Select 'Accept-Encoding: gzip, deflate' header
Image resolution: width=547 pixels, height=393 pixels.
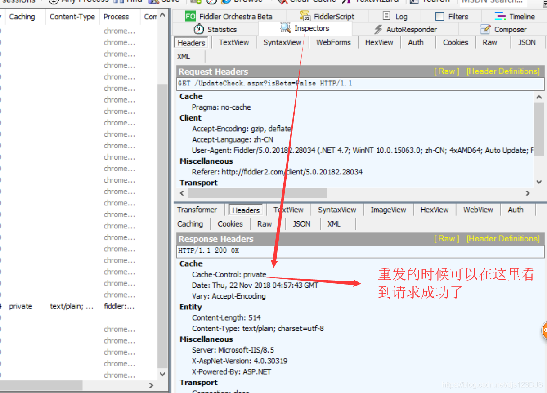click(x=242, y=129)
